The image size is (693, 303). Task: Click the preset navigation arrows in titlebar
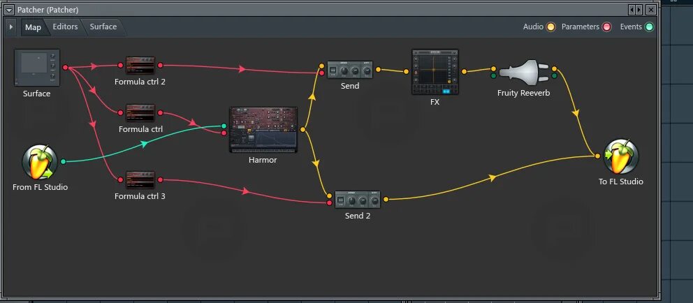[x=636, y=10]
